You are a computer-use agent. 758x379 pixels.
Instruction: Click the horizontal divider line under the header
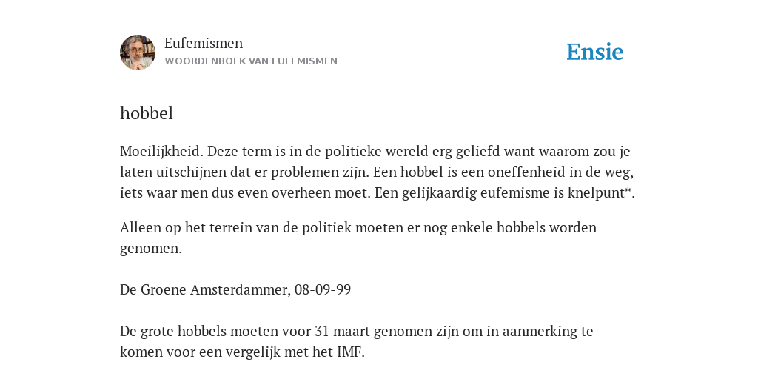[x=379, y=84]
